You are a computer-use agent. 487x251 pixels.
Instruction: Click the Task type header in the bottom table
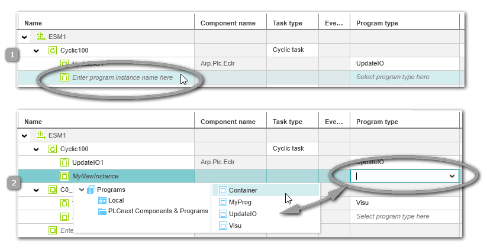[x=287, y=122]
